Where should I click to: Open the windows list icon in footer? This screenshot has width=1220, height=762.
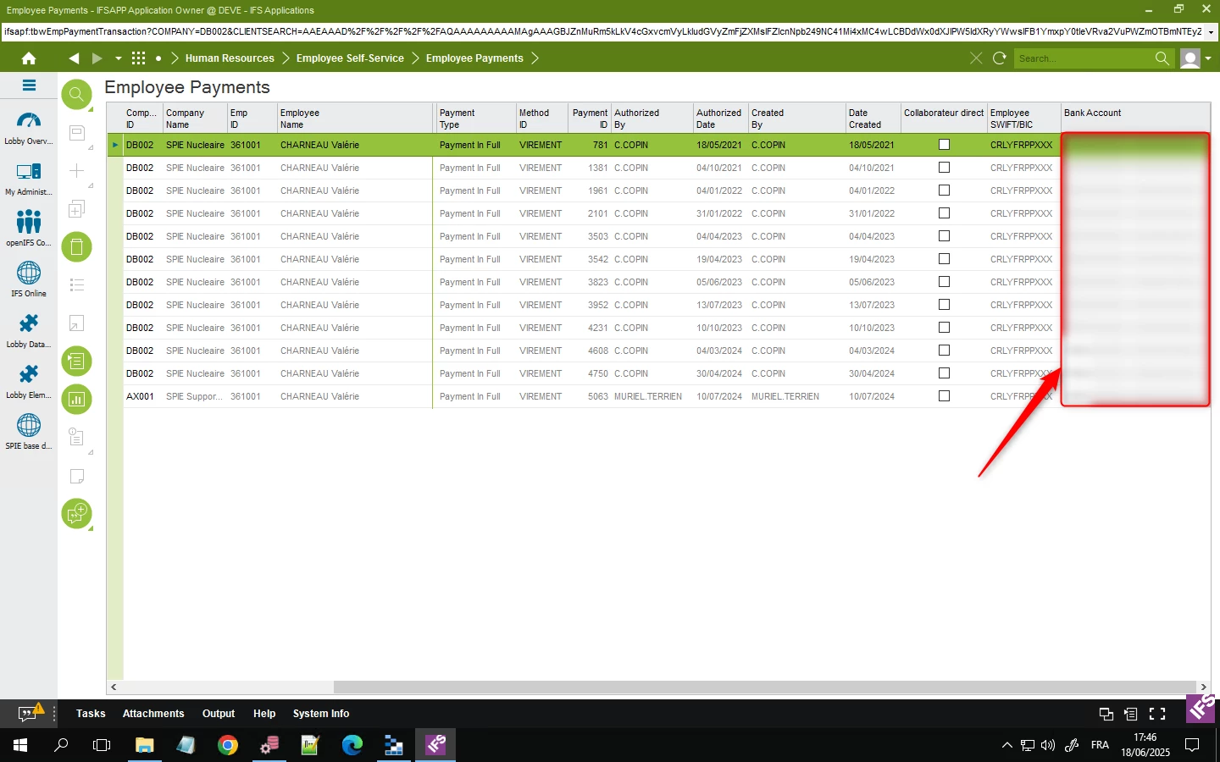tap(1106, 714)
